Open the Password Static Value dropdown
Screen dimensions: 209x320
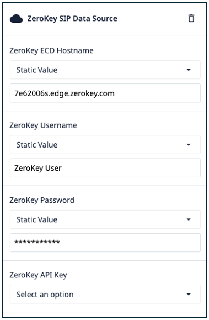[105, 219]
